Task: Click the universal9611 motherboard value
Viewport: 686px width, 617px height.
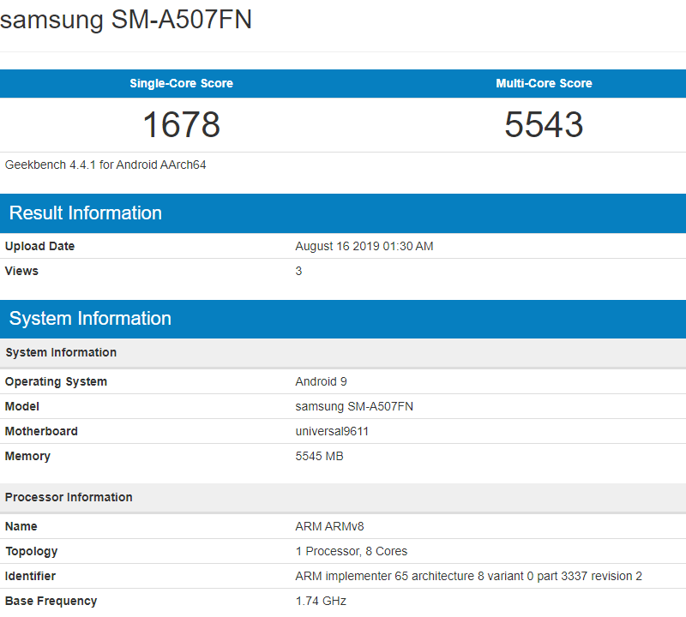Action: point(332,431)
